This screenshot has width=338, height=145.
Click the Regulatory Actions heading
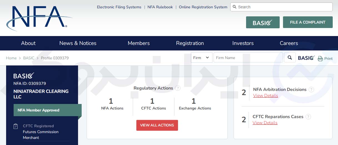pos(153,88)
